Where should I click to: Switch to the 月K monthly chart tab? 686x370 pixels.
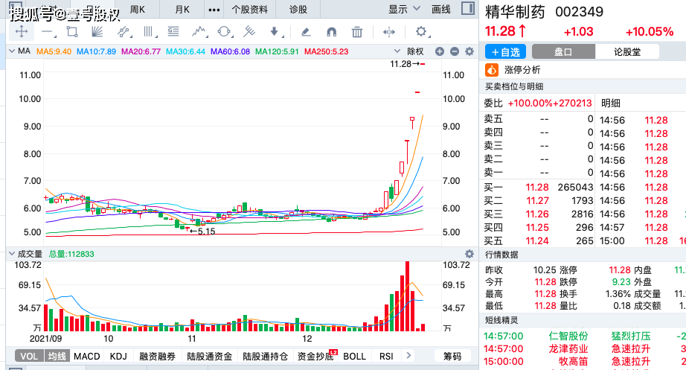pos(182,10)
